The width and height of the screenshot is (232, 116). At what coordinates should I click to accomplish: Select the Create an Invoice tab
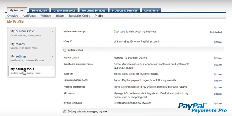pyautogui.click(x=64, y=10)
